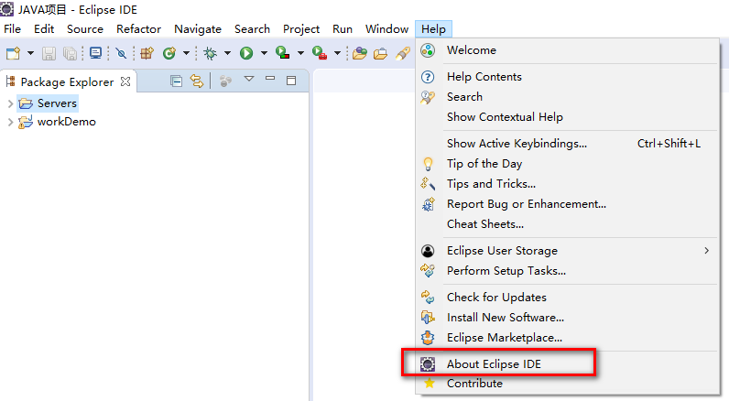Screen dimensions: 729x401
Task: Expand Eclipse User Storage submenu
Action: point(567,251)
